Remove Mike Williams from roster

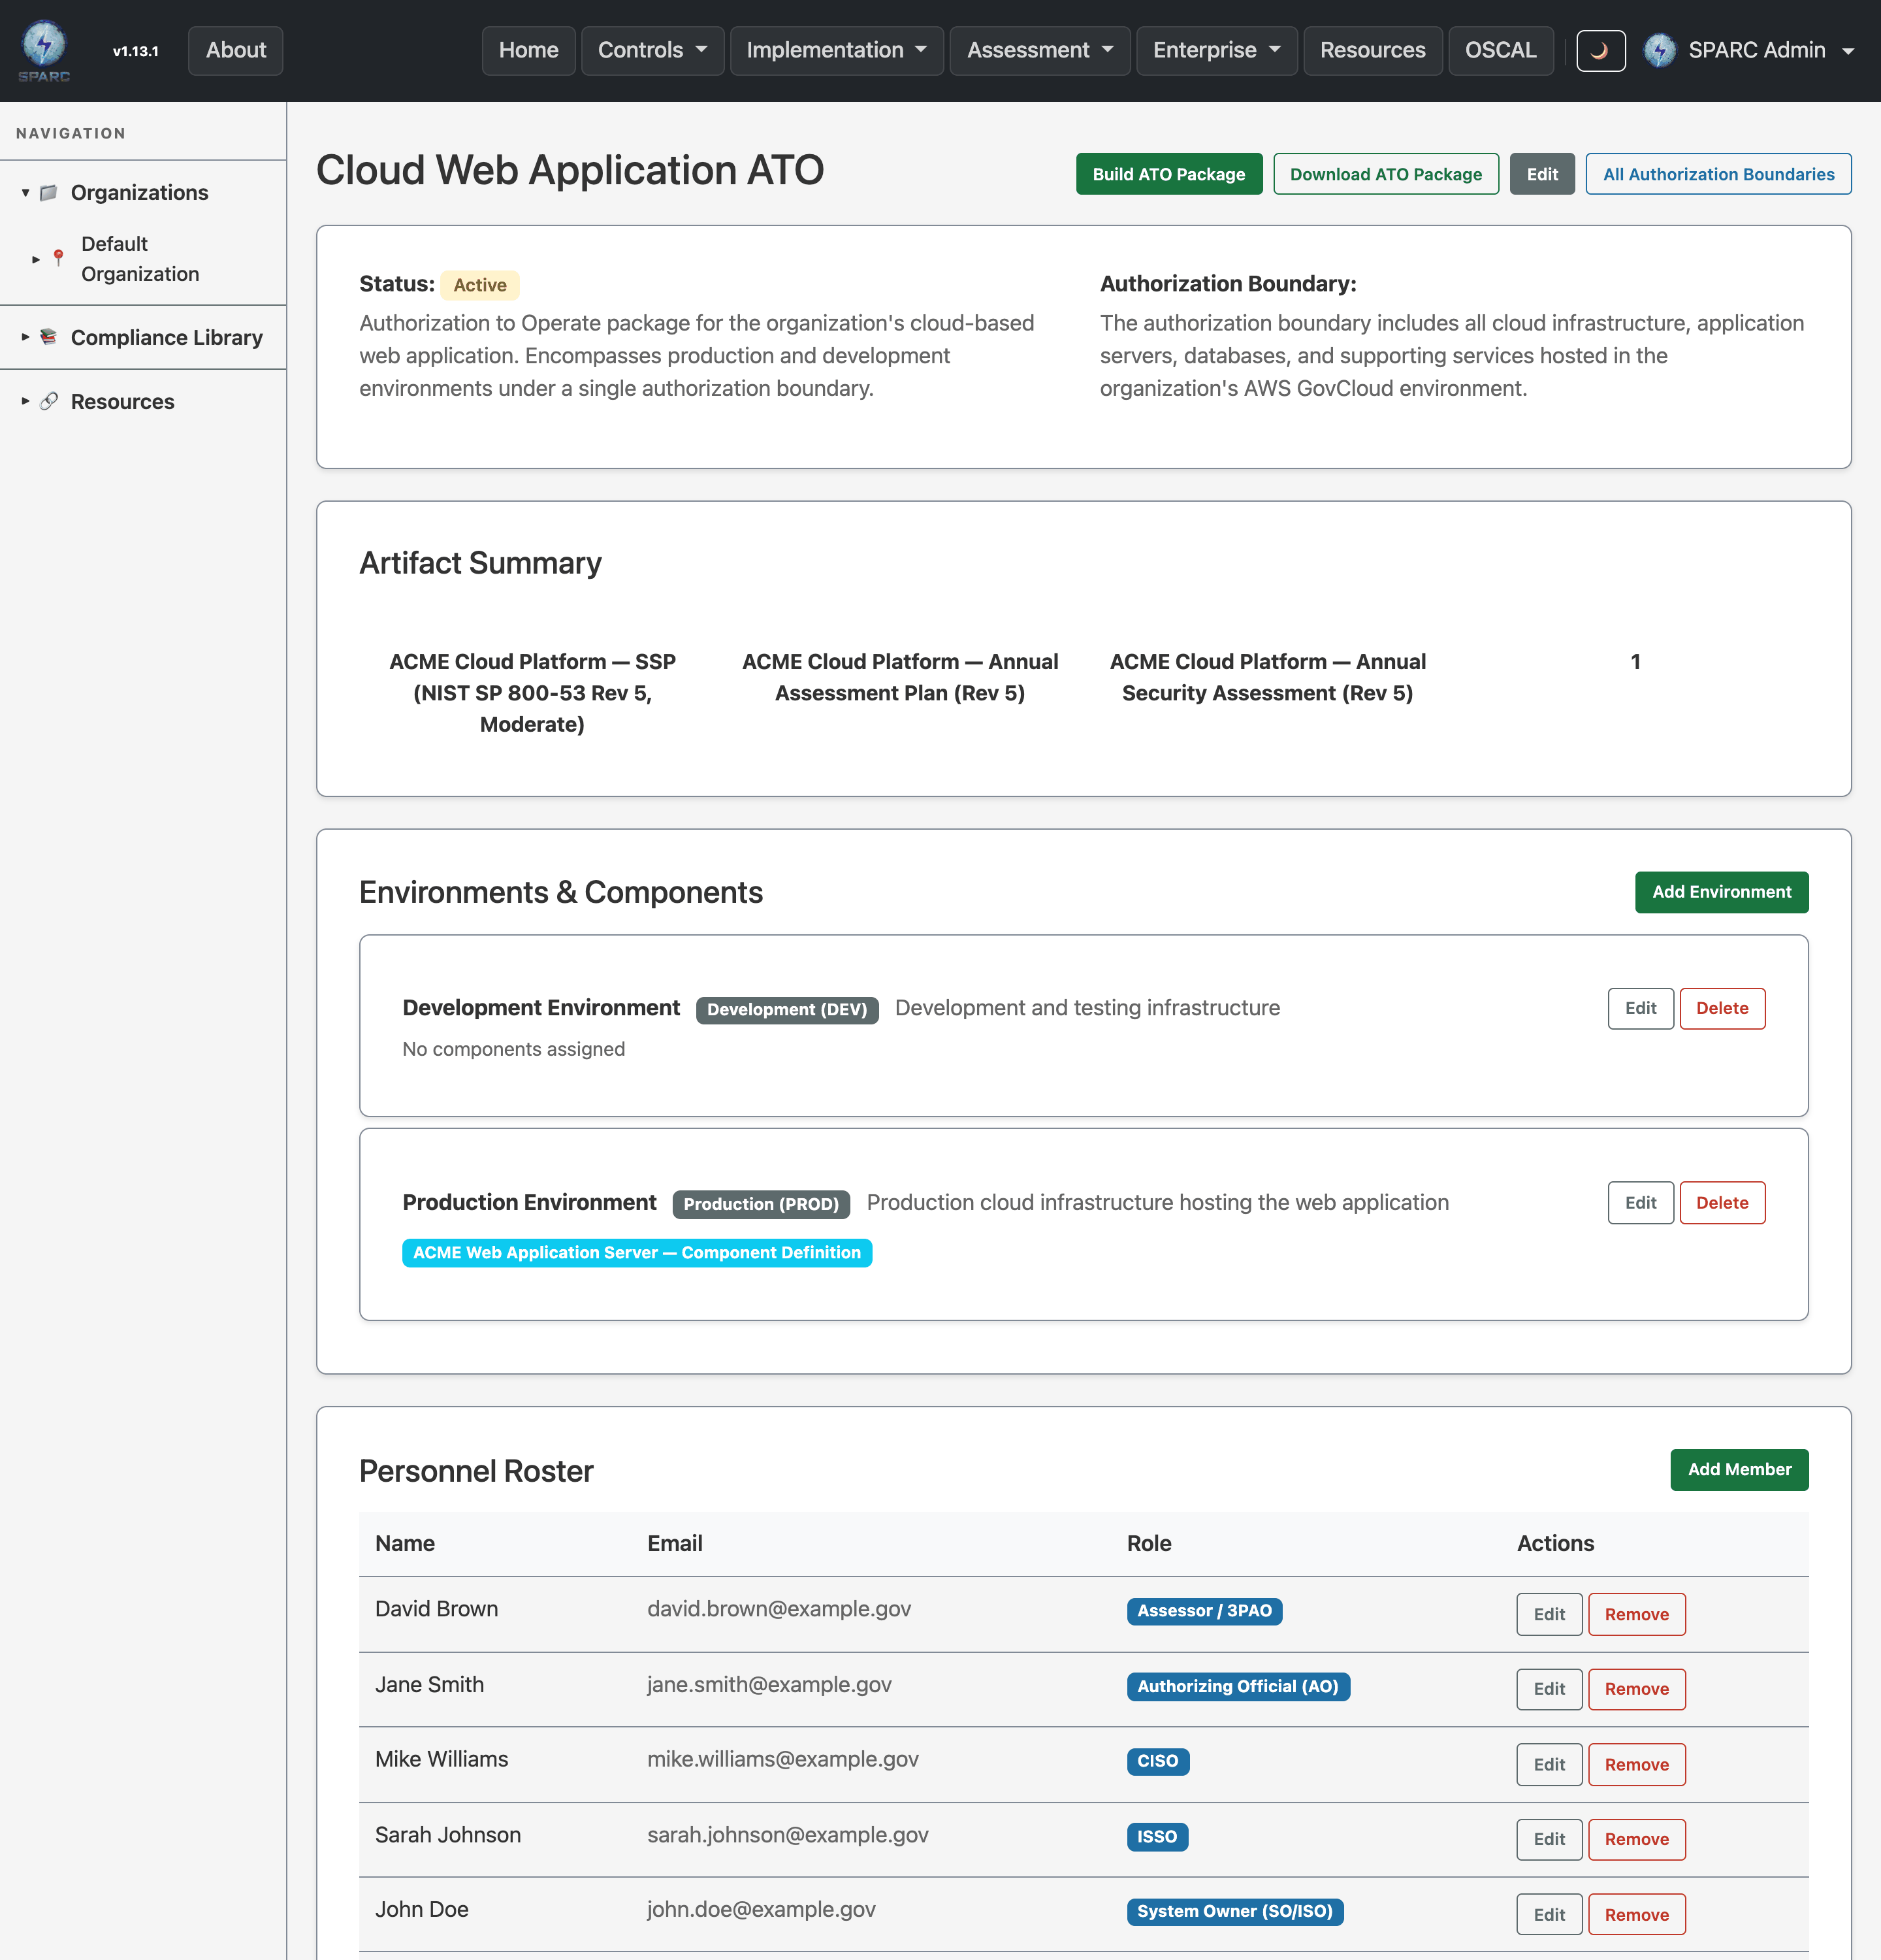tap(1636, 1765)
